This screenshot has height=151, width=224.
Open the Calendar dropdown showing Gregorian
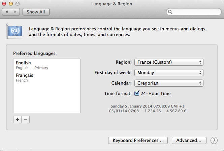coord(169,83)
